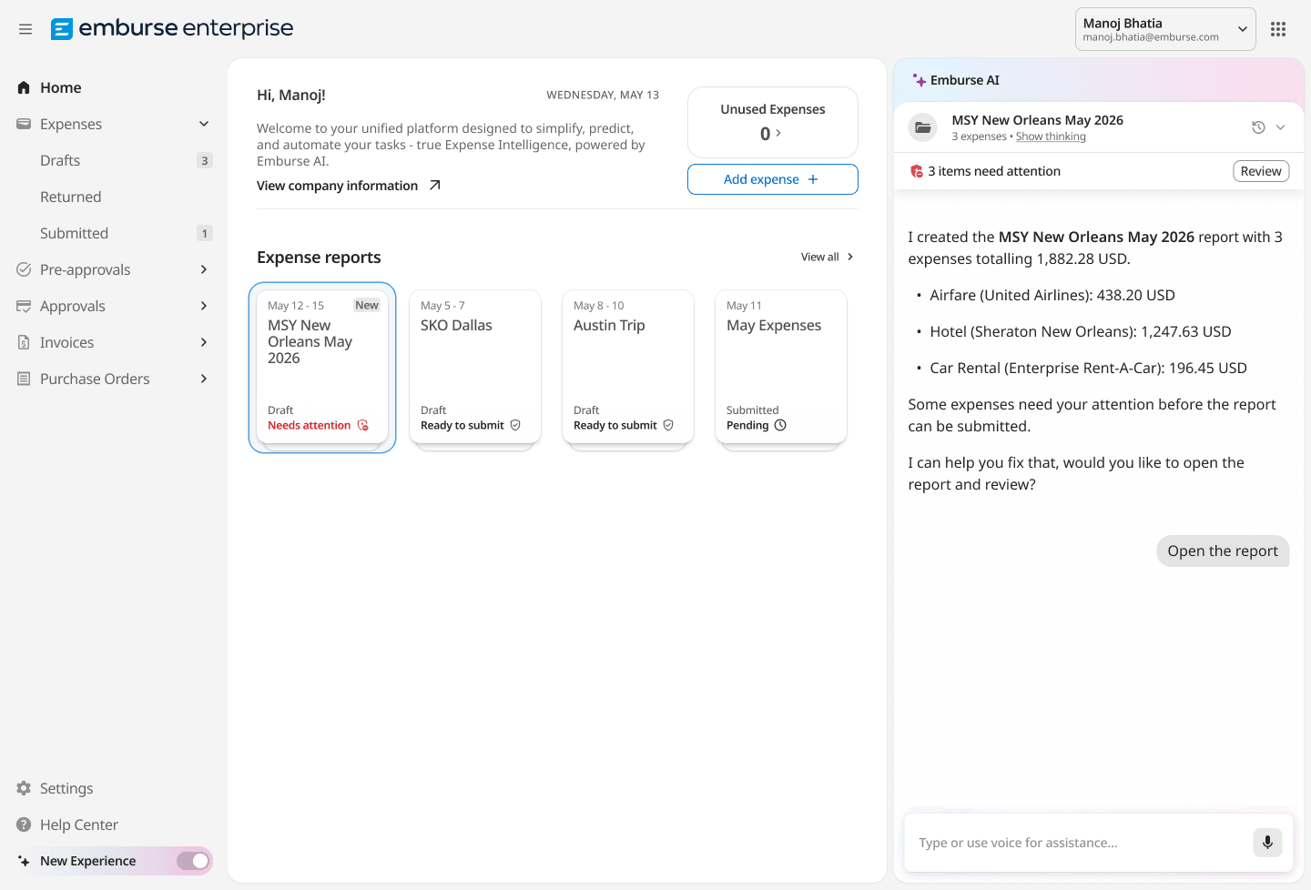Click the Home house icon
Viewport: 1311px width, 890px height.
[x=24, y=87]
